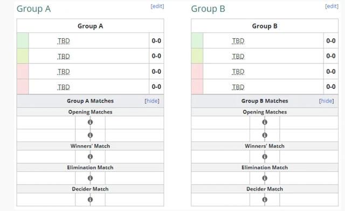345x211 pixels.
Task: Select last TBD entry in Group A
Action: [x=64, y=87]
